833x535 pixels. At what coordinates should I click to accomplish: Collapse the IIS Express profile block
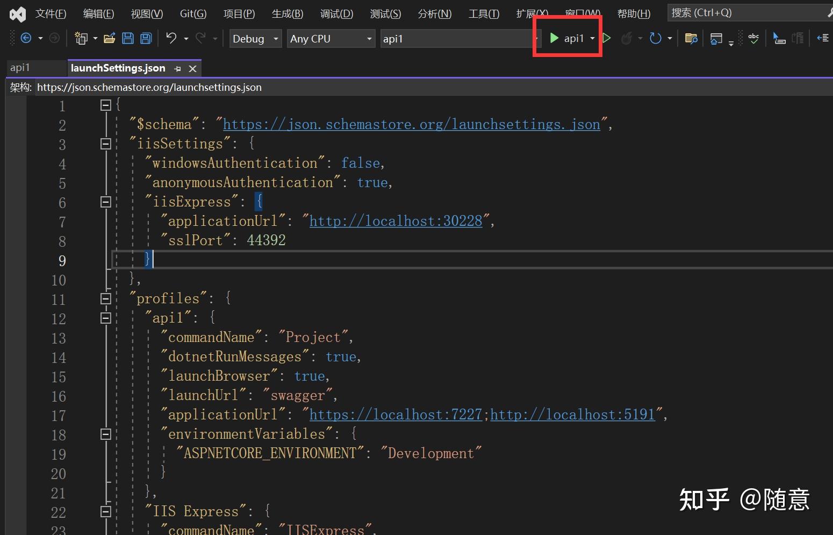pos(106,512)
